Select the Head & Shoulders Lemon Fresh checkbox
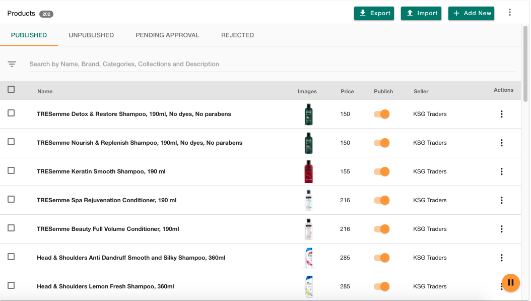Image resolution: width=531 pixels, height=301 pixels. coord(11,285)
